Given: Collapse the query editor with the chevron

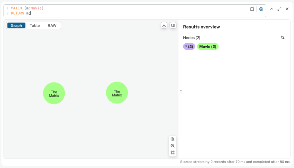Looking at the screenshot, I should (x=271, y=9).
